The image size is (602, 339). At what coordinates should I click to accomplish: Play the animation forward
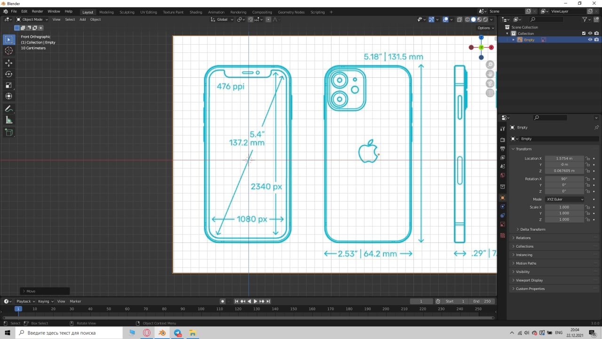click(255, 301)
